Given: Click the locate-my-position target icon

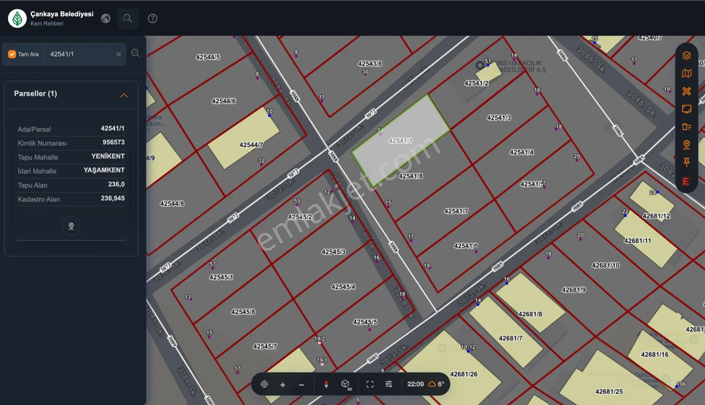Looking at the screenshot, I should [264, 384].
